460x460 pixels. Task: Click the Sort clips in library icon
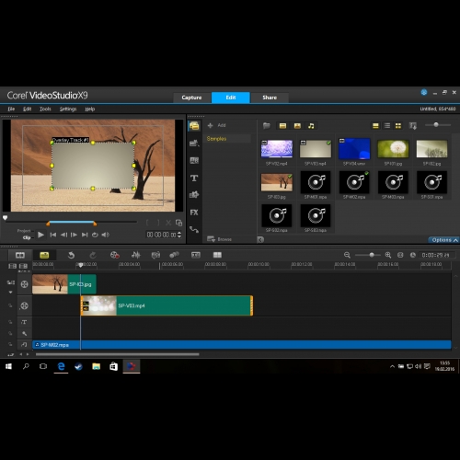(413, 126)
